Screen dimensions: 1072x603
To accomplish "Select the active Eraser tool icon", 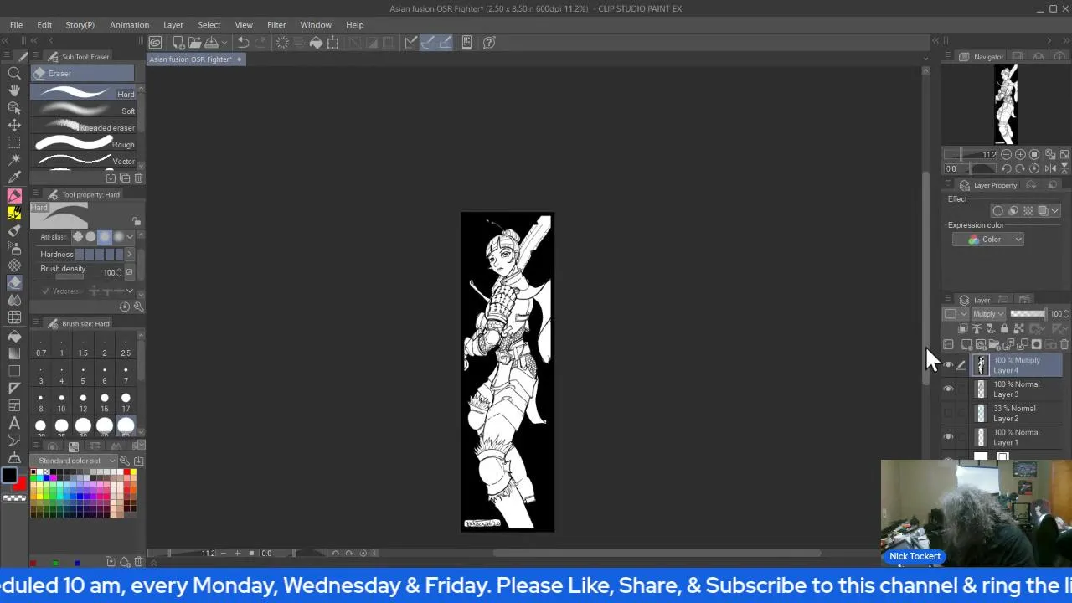I will pyautogui.click(x=14, y=283).
